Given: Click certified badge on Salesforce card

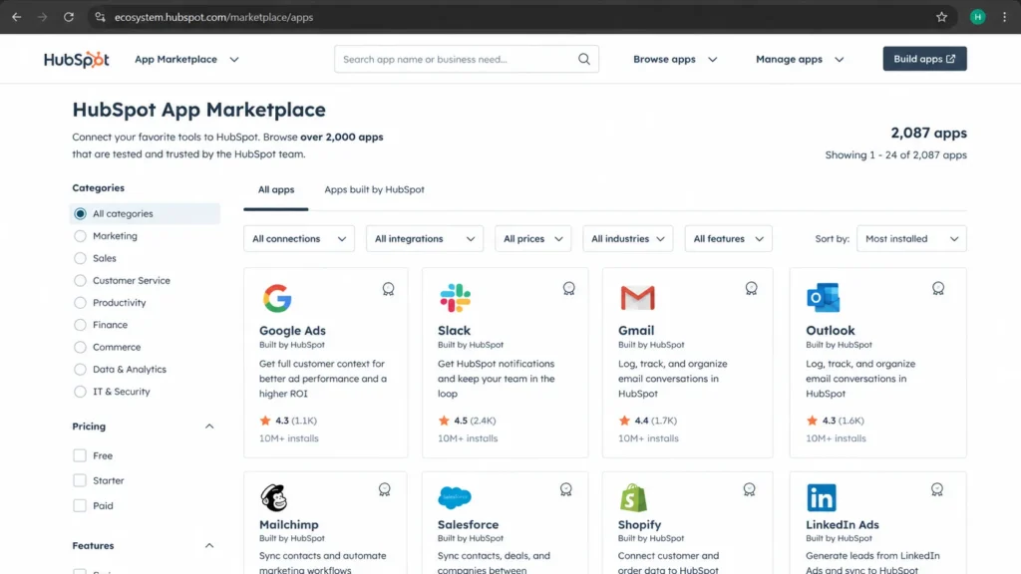Looking at the screenshot, I should click(x=566, y=489).
